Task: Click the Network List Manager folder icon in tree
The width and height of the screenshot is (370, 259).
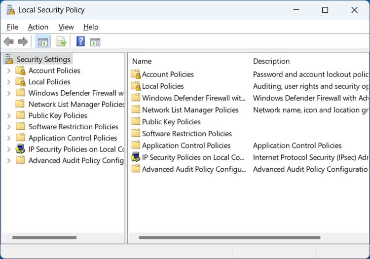Action: coord(20,104)
